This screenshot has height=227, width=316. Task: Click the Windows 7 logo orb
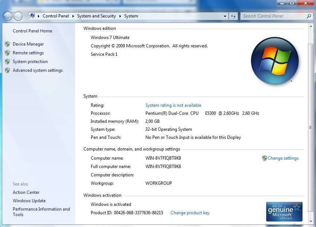point(275,61)
